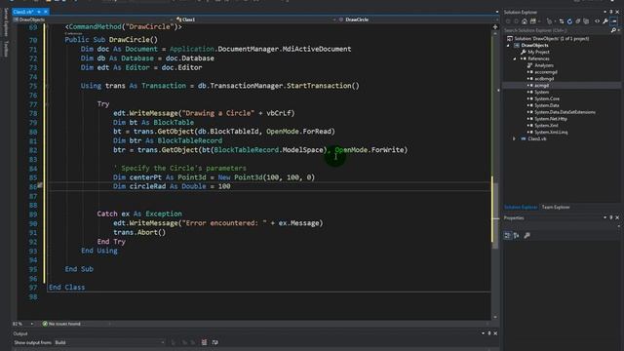
Task: Switch to Team Explorer tab
Action: pos(556,207)
